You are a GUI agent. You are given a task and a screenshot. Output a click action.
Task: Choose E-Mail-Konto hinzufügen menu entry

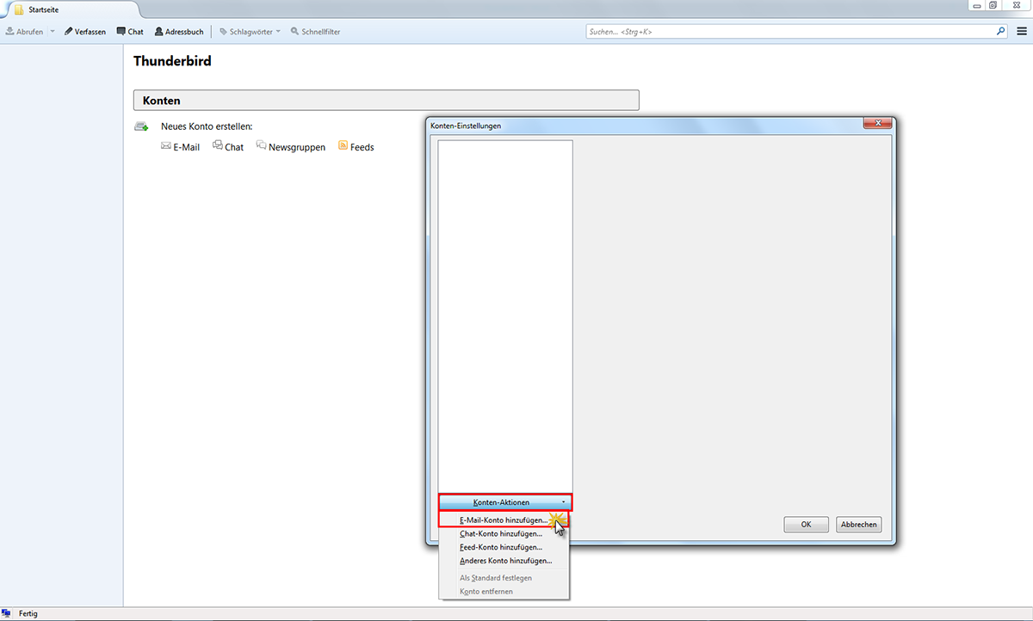504,520
